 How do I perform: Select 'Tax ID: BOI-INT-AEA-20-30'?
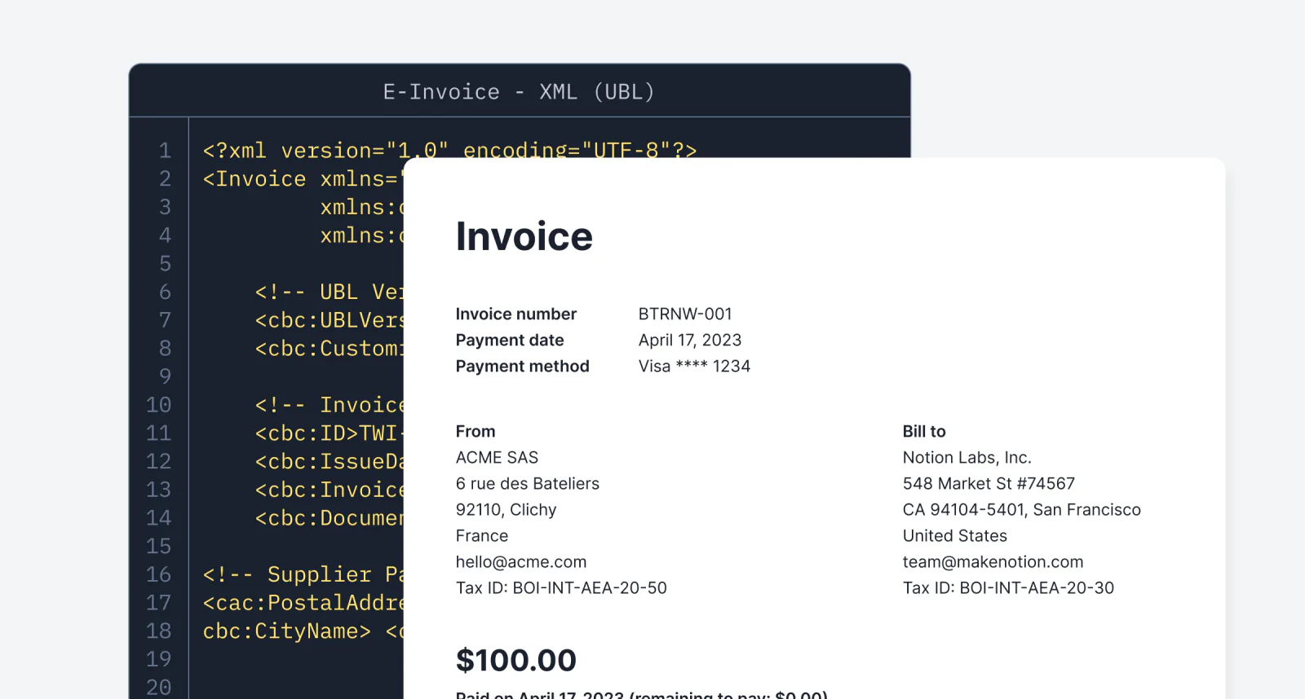coord(1008,588)
